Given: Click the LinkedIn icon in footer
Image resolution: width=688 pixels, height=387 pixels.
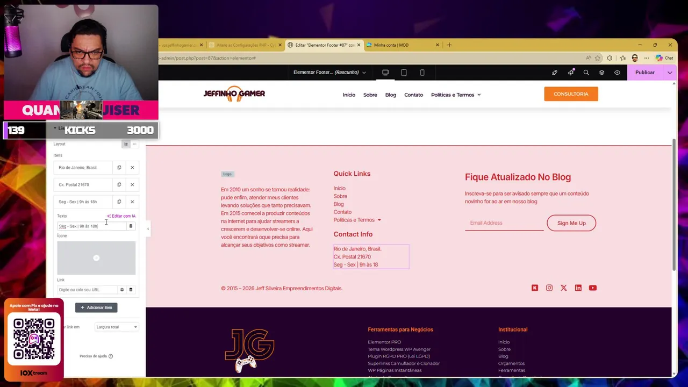Looking at the screenshot, I should 578,288.
